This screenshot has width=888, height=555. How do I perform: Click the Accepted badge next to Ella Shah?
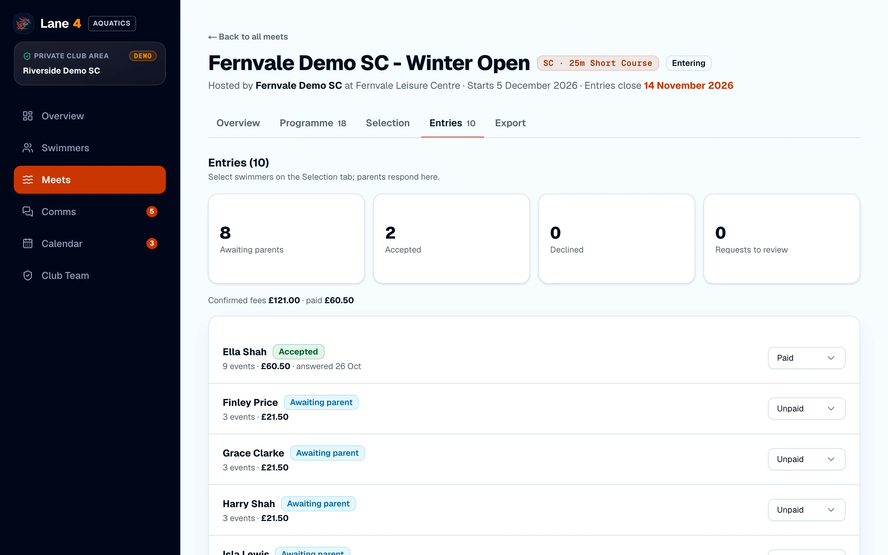click(x=298, y=352)
